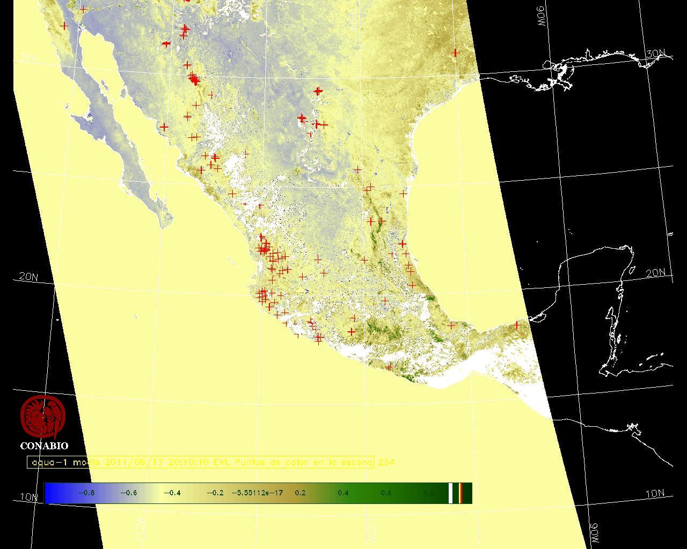Click the -0.8 value on the color scale
The height and width of the screenshot is (549, 687).
click(86, 493)
